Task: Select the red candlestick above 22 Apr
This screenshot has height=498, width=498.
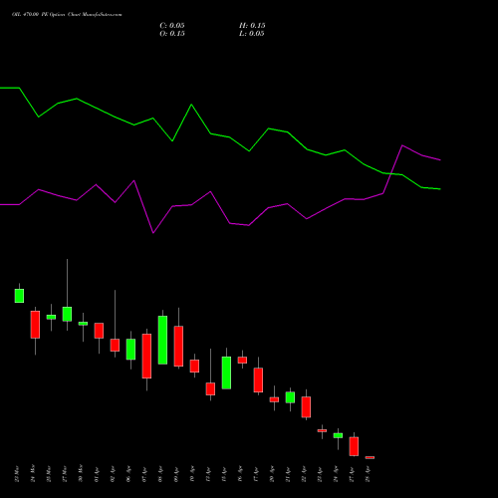Action: pos(306,406)
